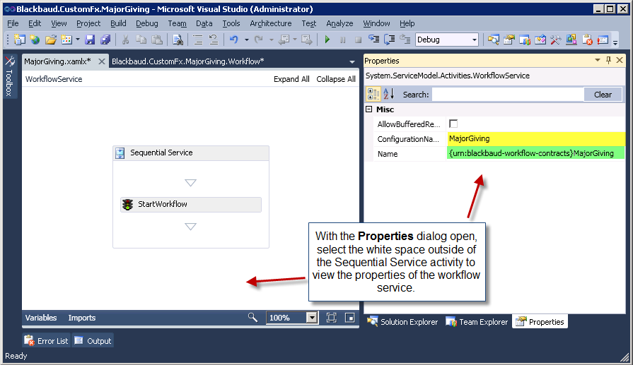
Task: Open the 100% zoom level dropdown
Action: 311,318
